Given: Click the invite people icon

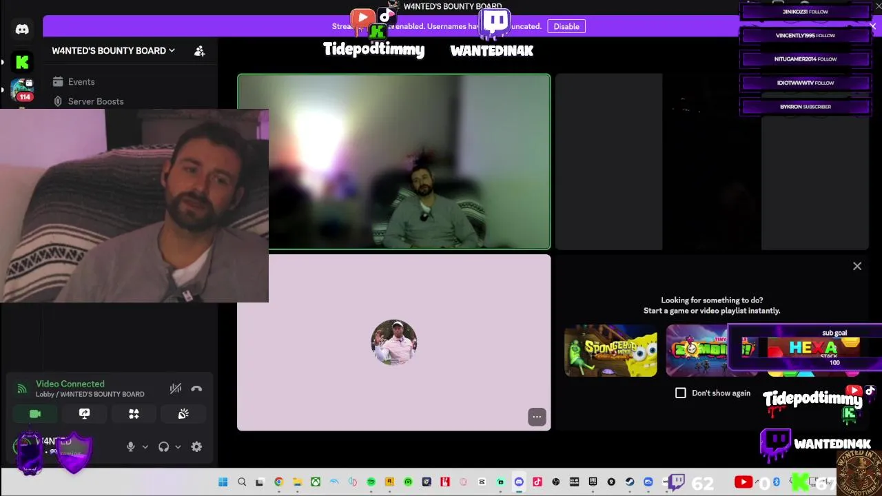Looking at the screenshot, I should (199, 50).
